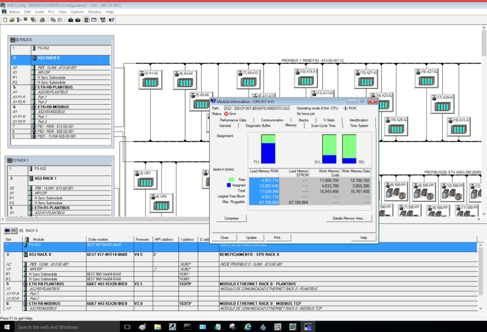Viewport: 487px width, 332px height.
Task: Open the Stacks tab
Action: (x=303, y=120)
